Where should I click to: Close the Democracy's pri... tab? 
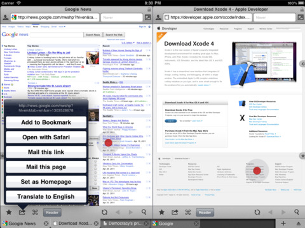click(146, 224)
